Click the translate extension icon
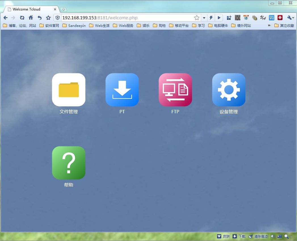This screenshot has width=297, height=241. pos(246,18)
